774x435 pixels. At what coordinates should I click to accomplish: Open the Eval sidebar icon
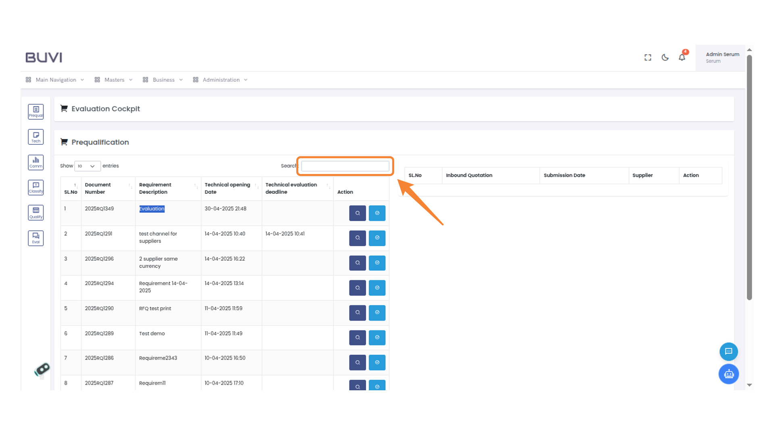36,238
